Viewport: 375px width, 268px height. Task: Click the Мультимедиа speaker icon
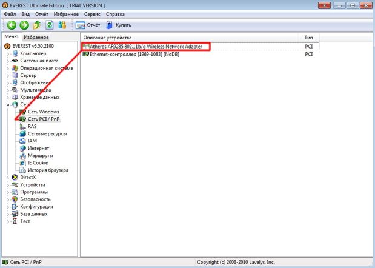pos(15,90)
